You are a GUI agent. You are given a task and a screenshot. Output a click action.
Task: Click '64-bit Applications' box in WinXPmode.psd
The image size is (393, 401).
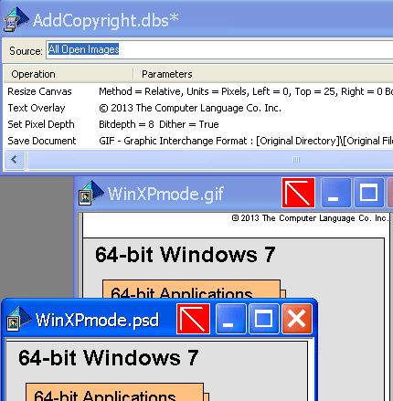114,392
